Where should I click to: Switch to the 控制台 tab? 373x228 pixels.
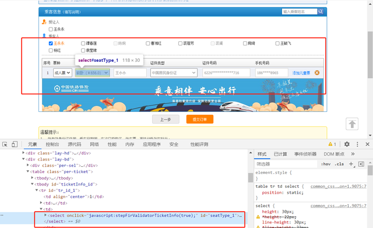point(52,144)
